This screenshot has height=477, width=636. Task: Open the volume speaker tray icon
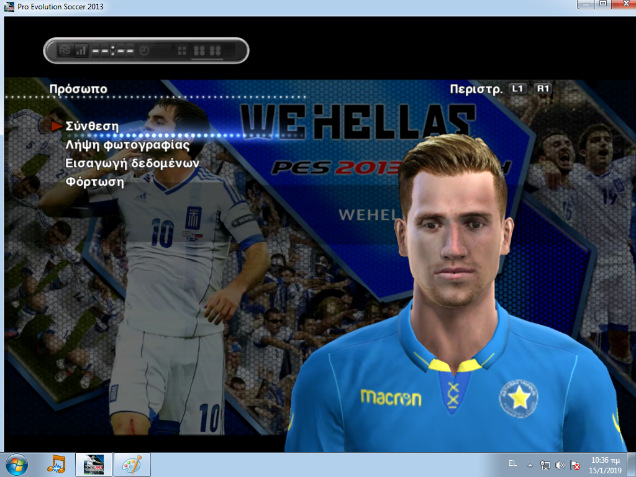(x=560, y=465)
